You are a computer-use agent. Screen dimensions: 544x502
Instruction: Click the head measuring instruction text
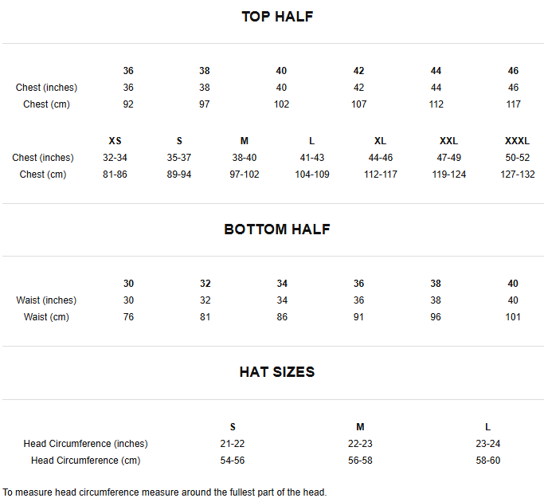click(x=165, y=492)
